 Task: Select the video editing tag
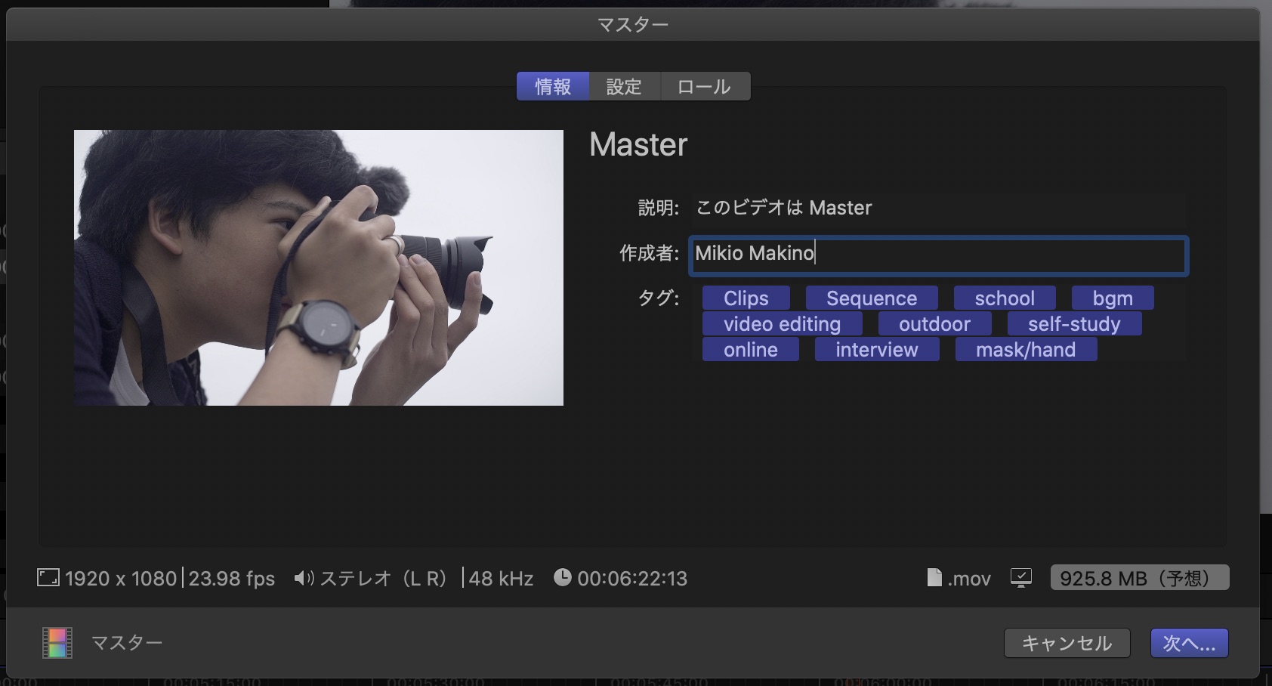tap(782, 324)
